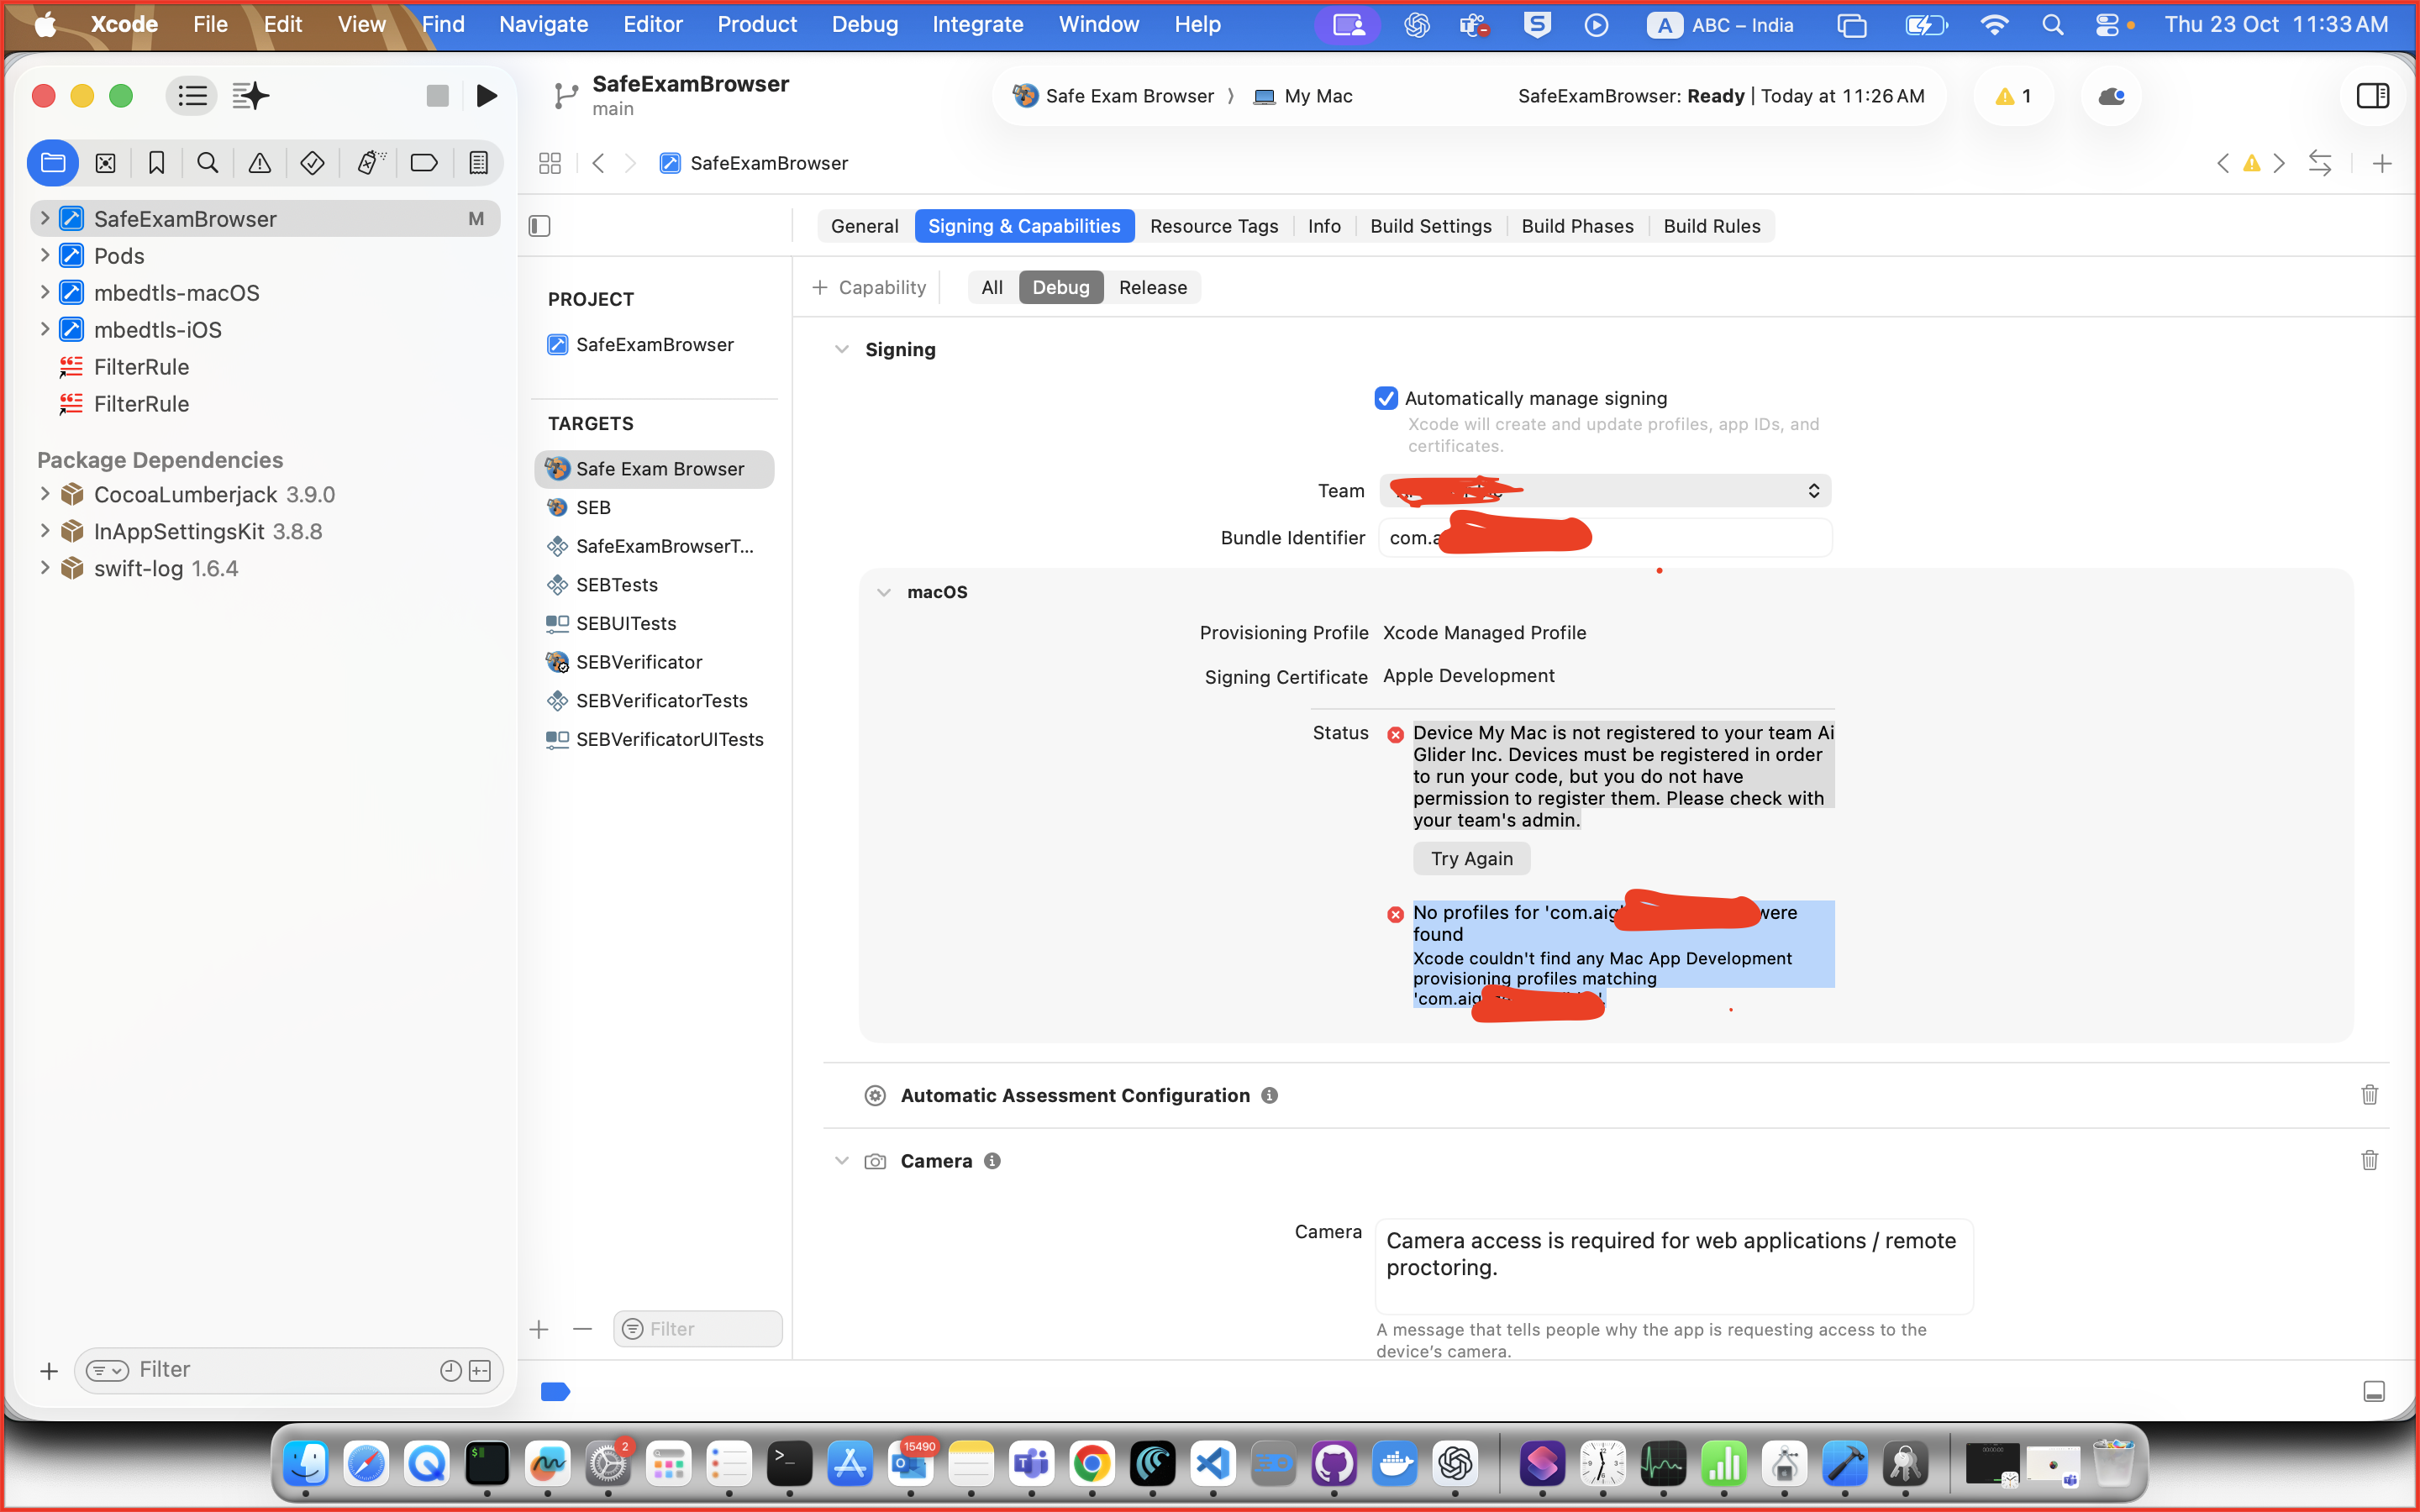Click the Run play button

[486, 96]
